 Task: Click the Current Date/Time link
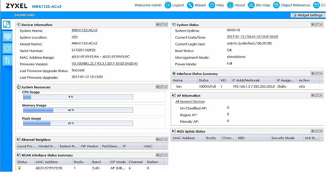(252, 37)
